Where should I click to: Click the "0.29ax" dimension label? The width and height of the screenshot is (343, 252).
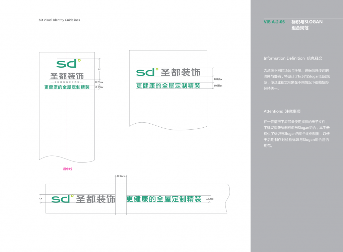(x=99, y=82)
